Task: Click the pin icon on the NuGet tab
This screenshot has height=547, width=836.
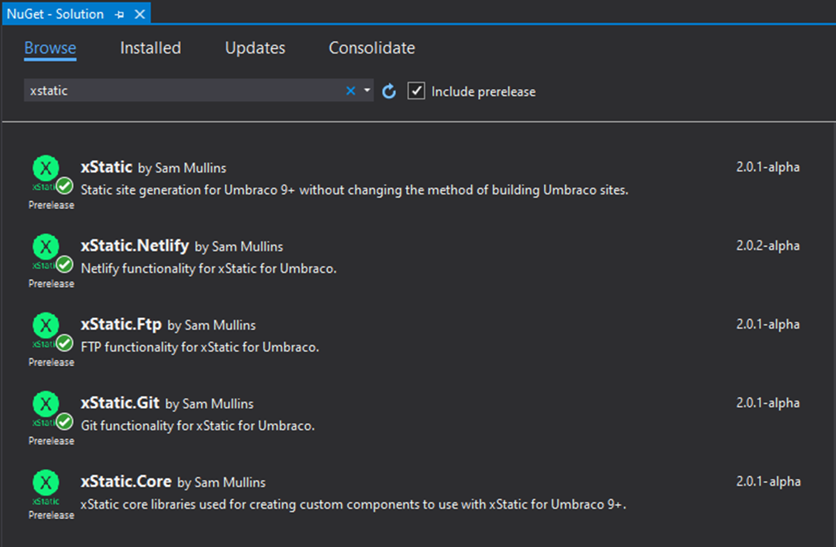Action: tap(118, 13)
